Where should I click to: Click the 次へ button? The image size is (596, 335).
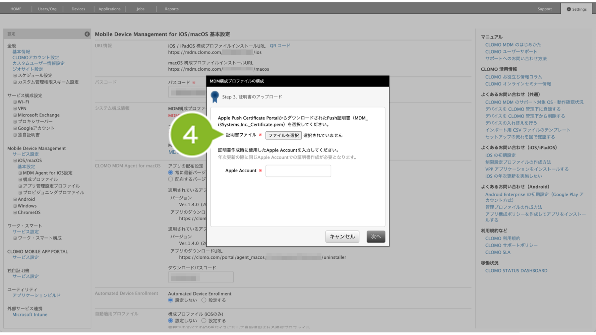tap(375, 237)
